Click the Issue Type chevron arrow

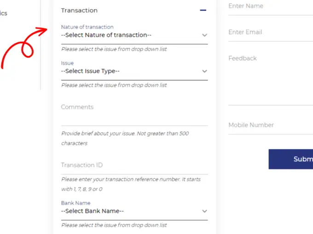click(204, 72)
